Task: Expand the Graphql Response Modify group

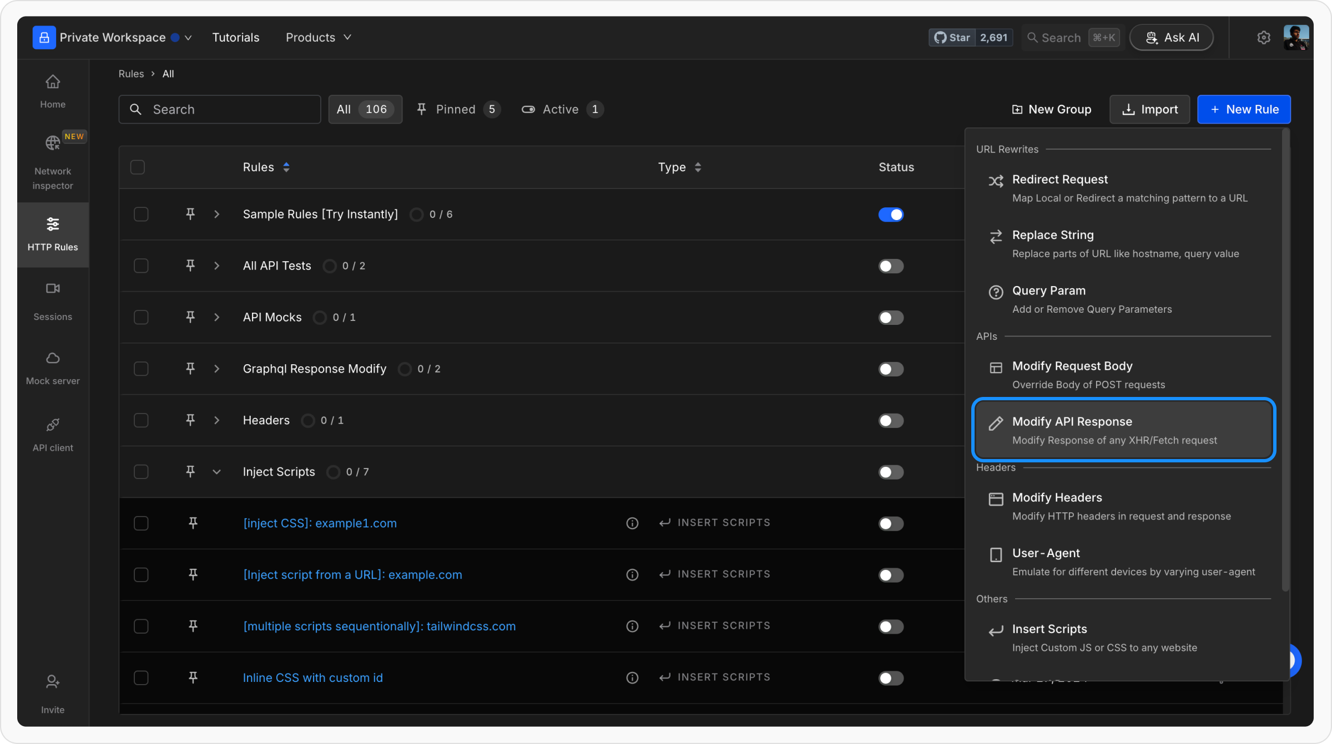Action: pyautogui.click(x=217, y=369)
